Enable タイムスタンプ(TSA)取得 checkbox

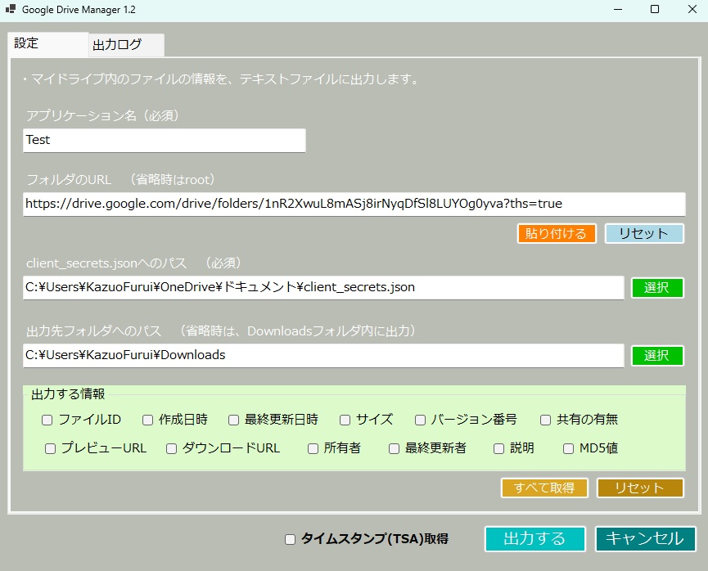290,539
